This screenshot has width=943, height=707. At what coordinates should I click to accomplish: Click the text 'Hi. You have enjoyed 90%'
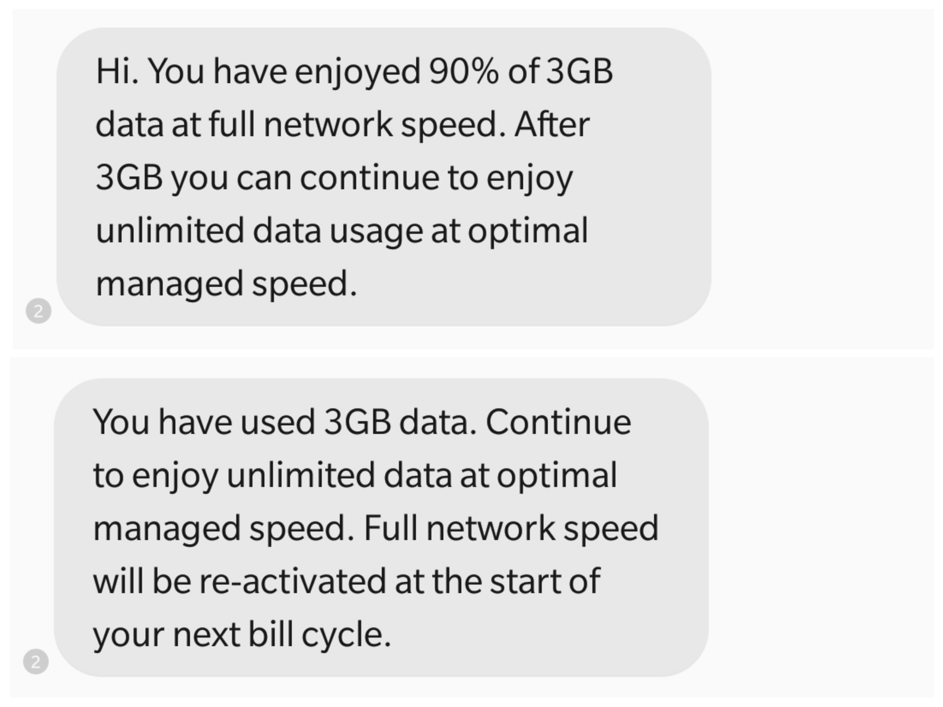coord(297,71)
